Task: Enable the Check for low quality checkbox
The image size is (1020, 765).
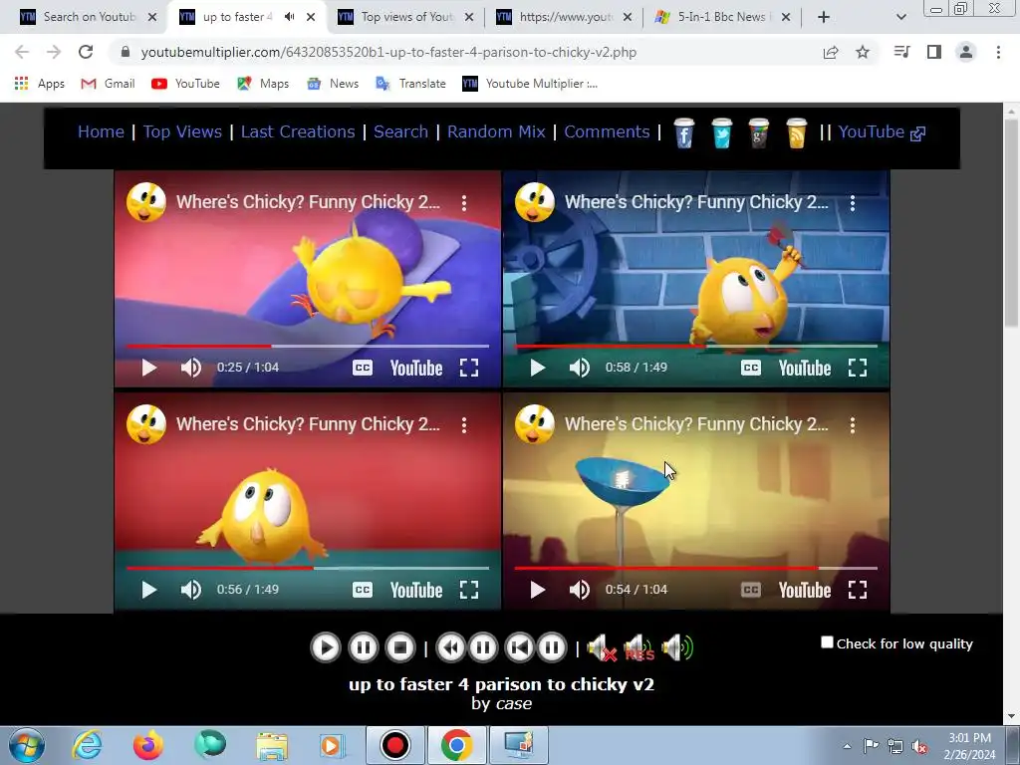Action: (827, 642)
